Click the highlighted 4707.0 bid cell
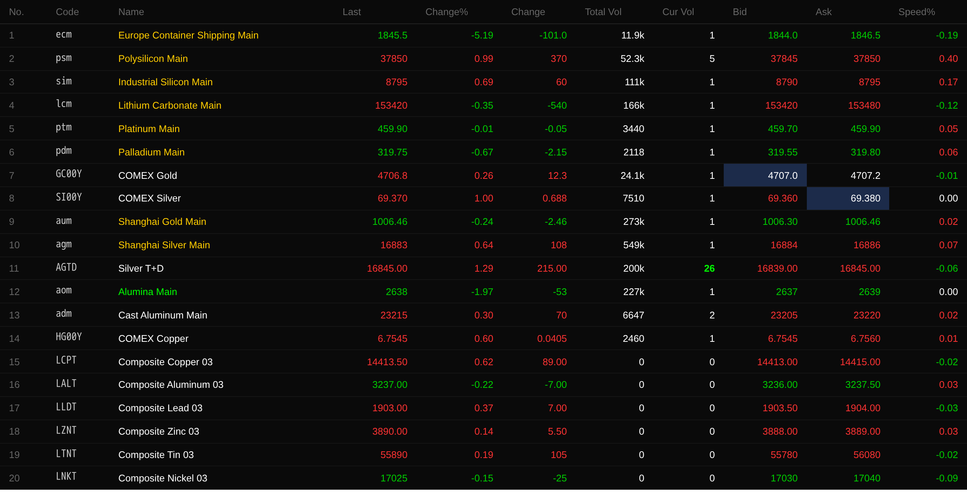967x495 pixels. pyautogui.click(x=765, y=175)
